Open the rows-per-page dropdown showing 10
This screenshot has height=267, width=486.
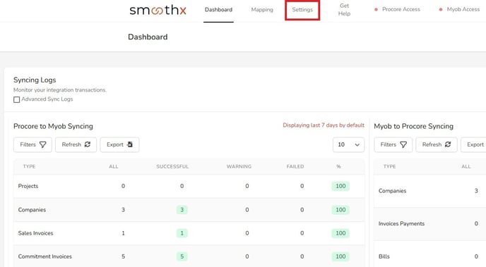[348, 144]
